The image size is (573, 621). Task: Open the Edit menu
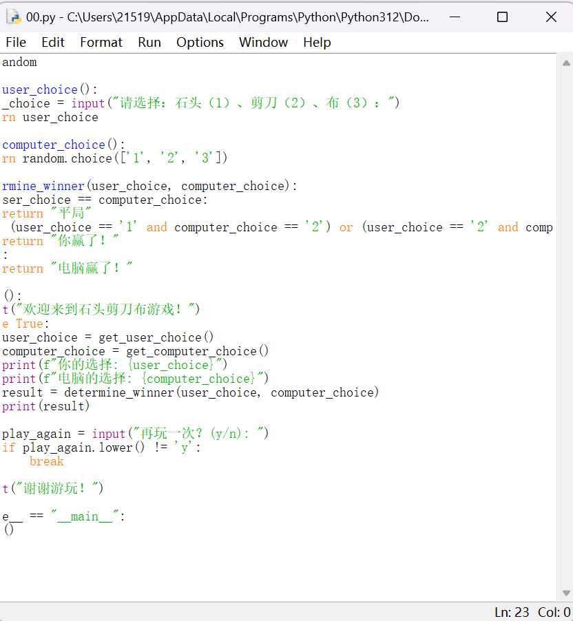53,42
